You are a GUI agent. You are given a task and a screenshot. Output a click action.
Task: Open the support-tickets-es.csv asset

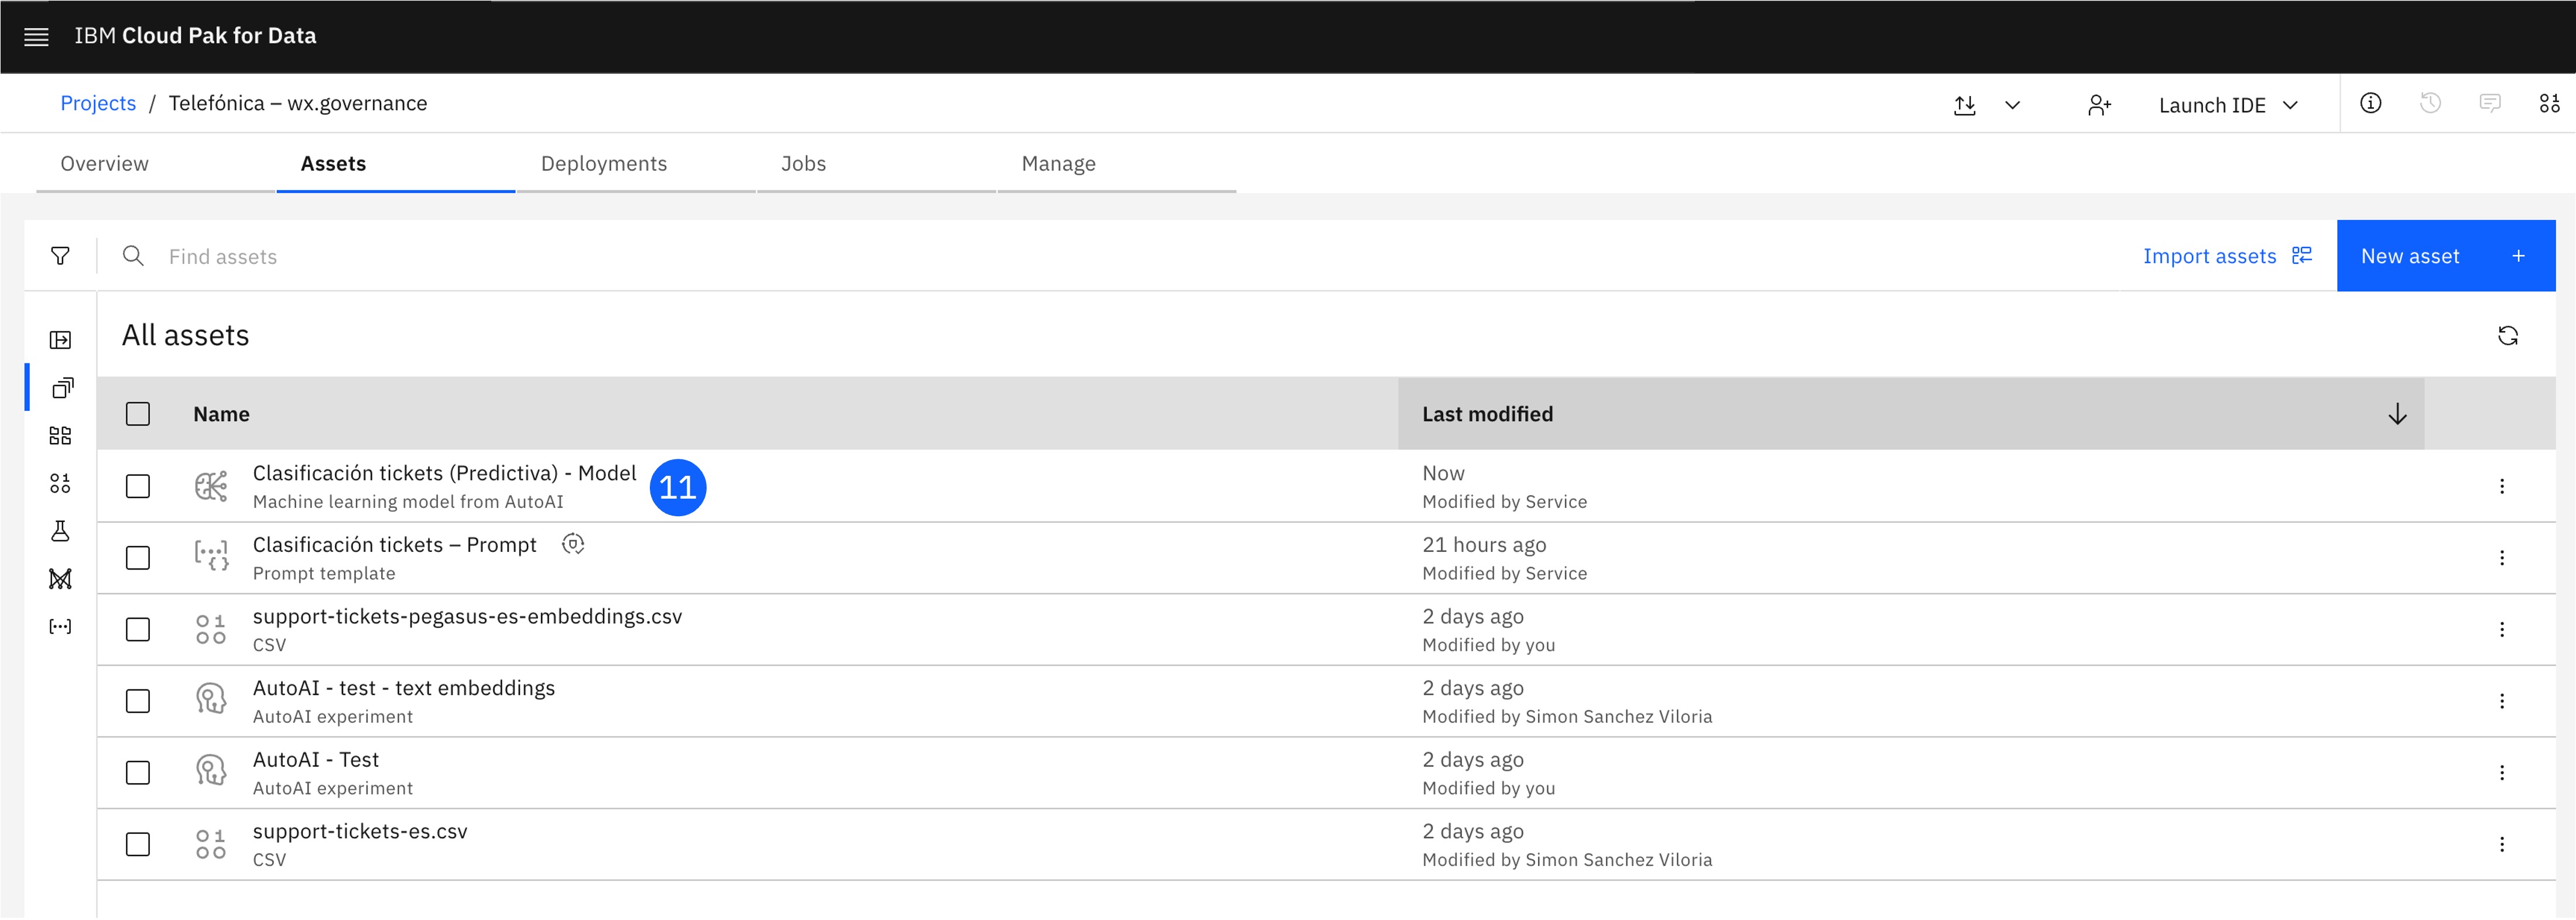coord(359,832)
